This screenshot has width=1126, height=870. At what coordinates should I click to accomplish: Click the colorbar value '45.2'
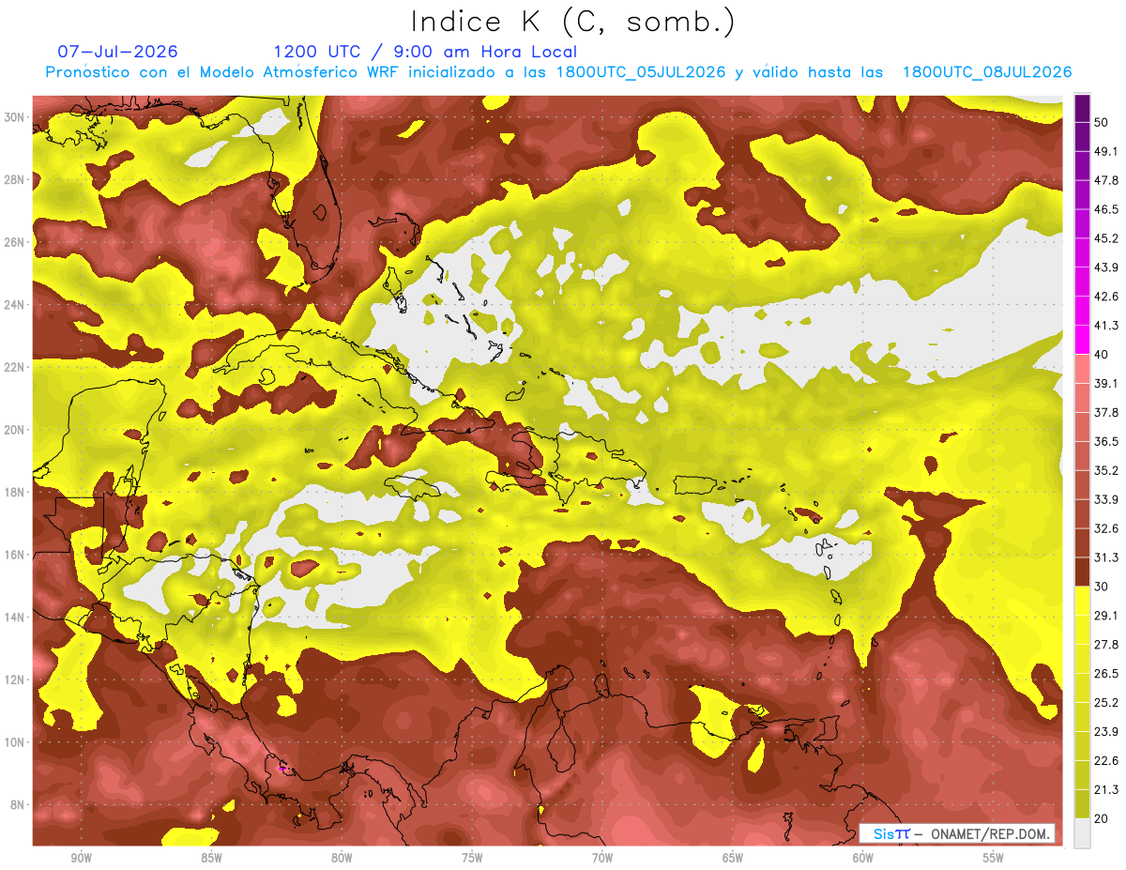point(1106,238)
